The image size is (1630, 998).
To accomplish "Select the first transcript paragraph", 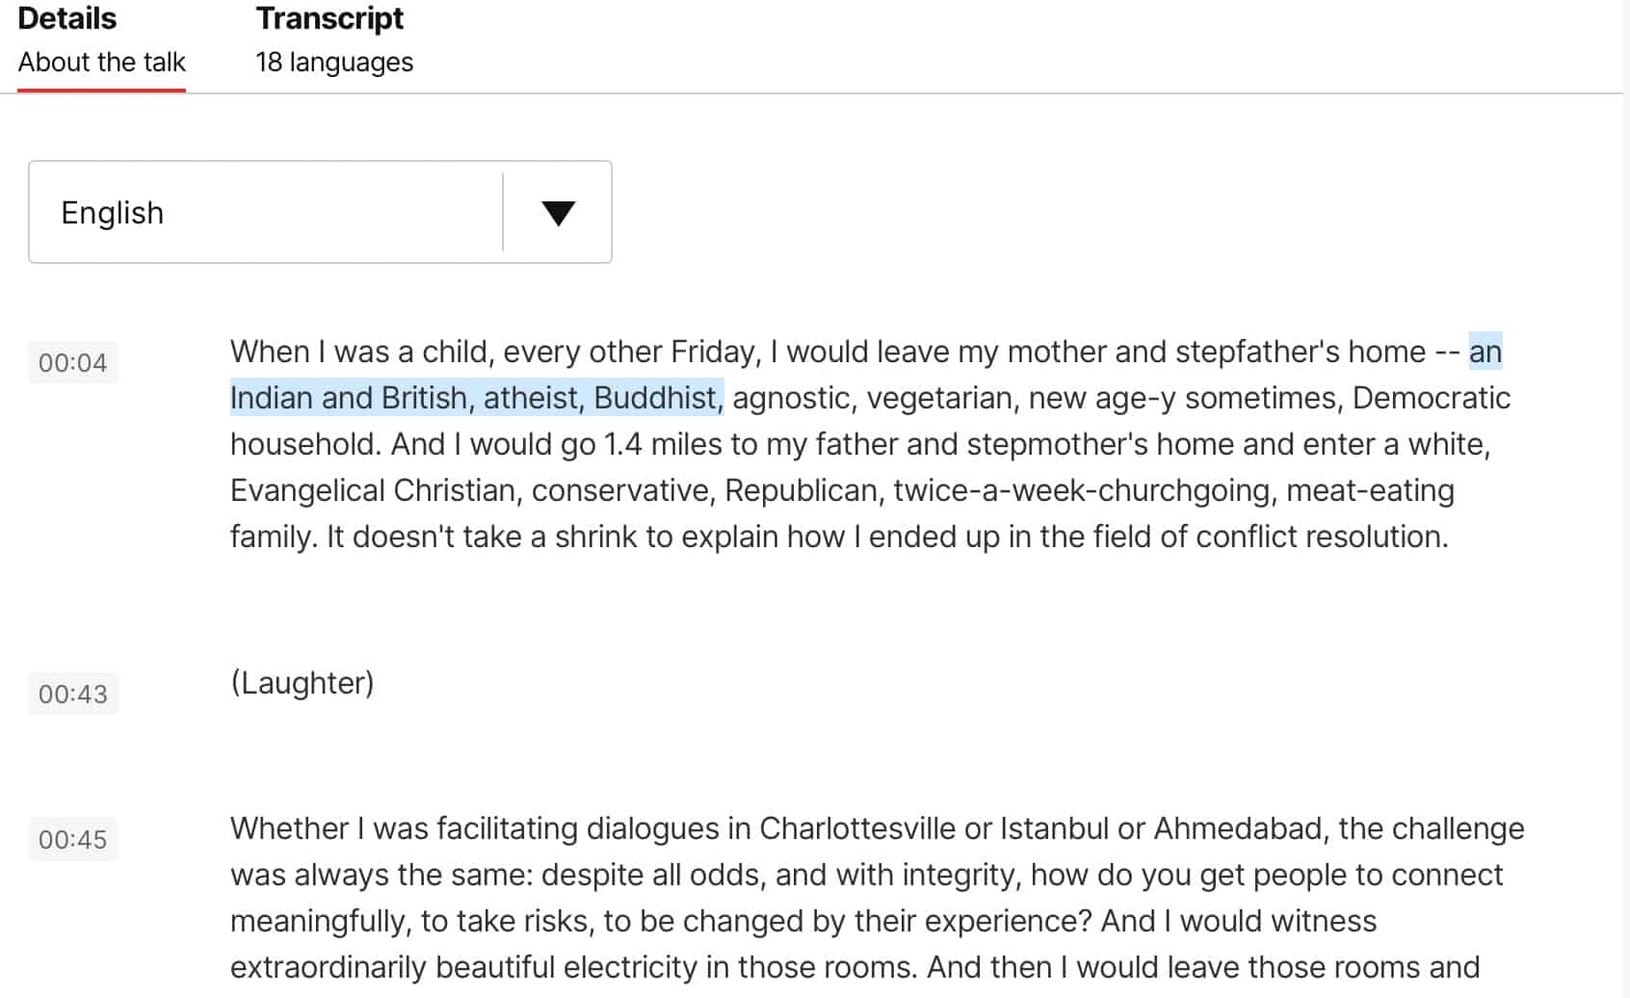I will click(867, 443).
